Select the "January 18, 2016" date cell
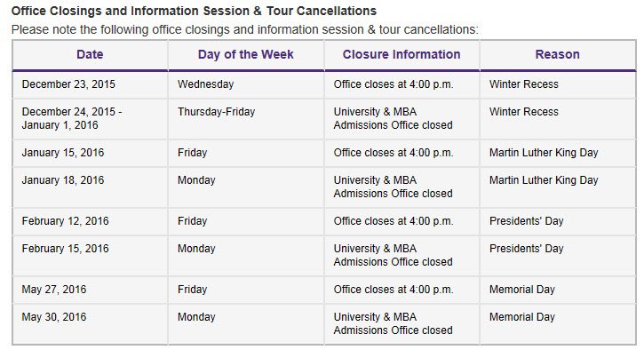Screen dimensions: 644x358 (x=62, y=180)
